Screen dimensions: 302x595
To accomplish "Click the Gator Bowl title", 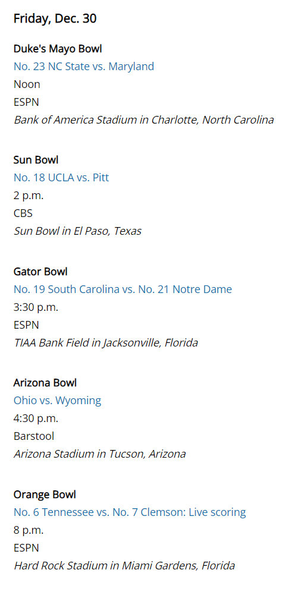I will click(x=40, y=271).
